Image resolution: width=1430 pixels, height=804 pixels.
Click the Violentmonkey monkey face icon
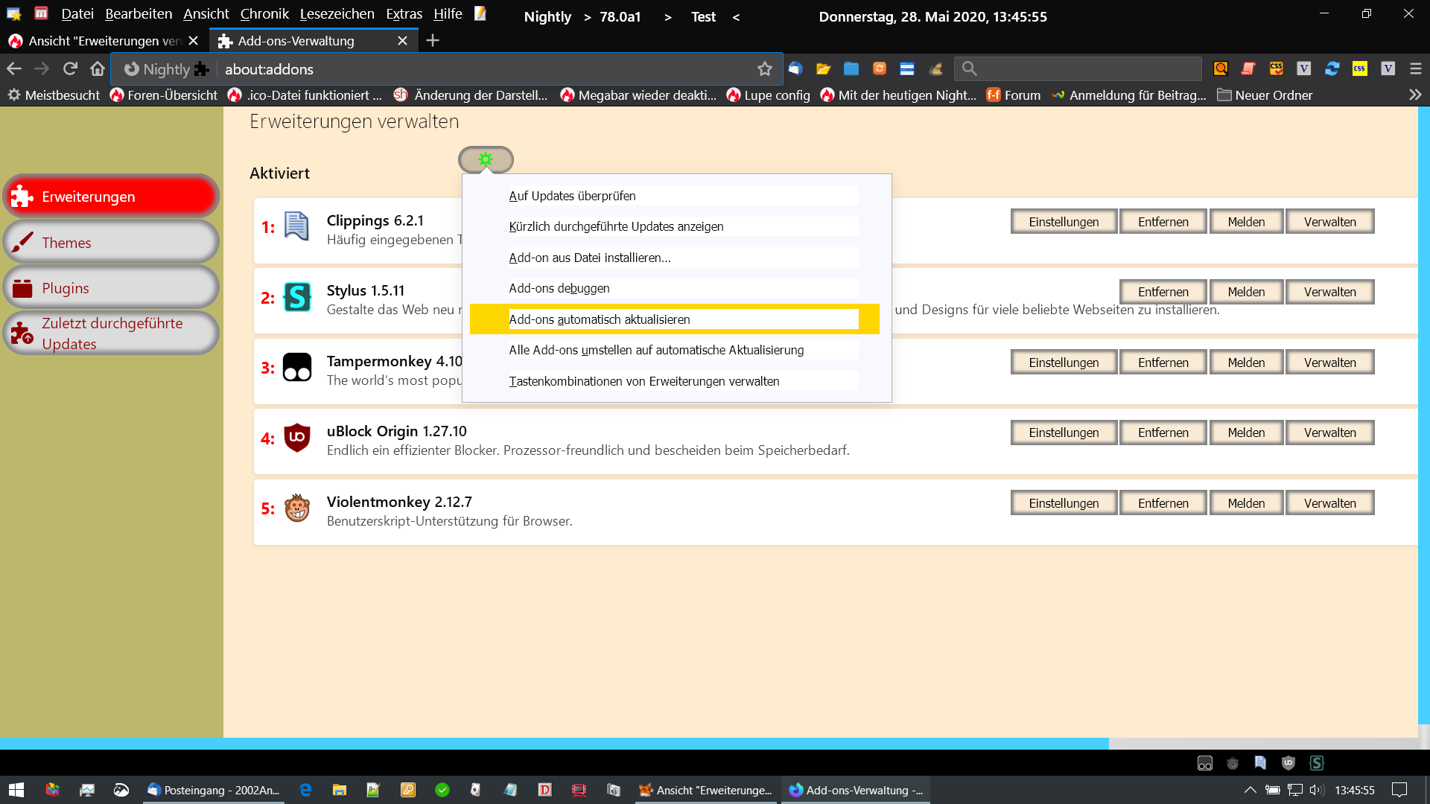297,508
